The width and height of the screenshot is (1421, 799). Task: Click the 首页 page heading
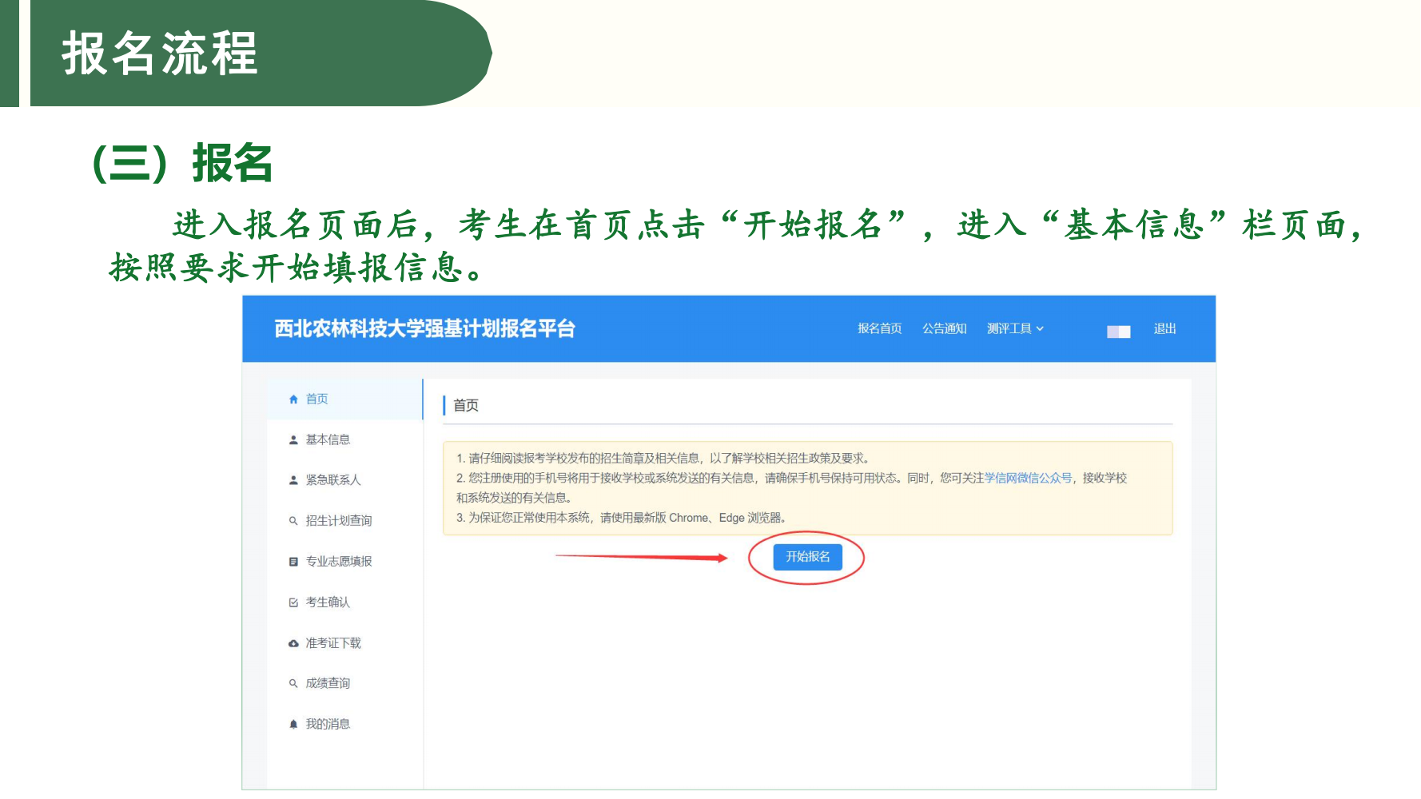(466, 405)
